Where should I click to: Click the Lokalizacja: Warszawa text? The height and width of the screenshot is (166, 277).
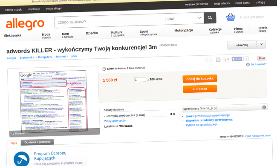point(118,126)
